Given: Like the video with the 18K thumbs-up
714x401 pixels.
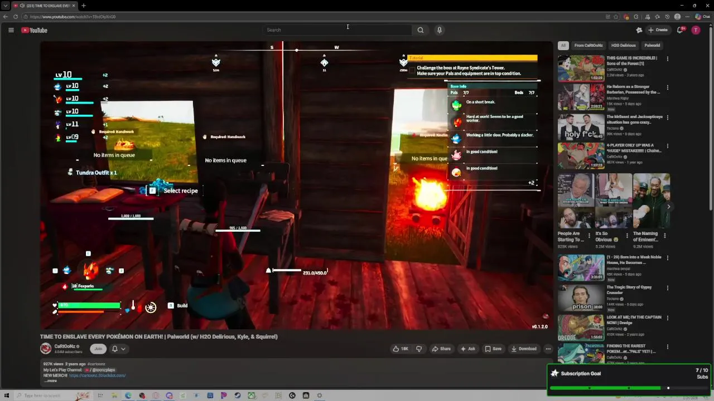Looking at the screenshot, I should click(401, 349).
